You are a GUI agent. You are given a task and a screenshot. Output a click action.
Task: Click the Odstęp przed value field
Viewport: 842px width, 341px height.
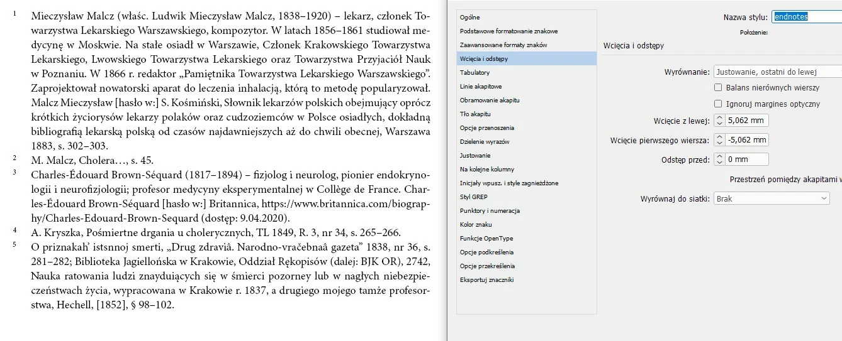coord(746,160)
